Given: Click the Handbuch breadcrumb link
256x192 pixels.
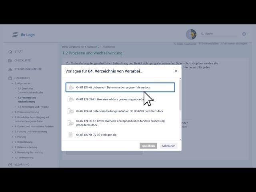Looking at the screenshot, I should [92, 47].
